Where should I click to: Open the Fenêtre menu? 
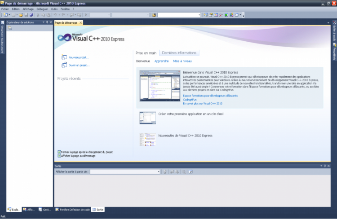65,9
